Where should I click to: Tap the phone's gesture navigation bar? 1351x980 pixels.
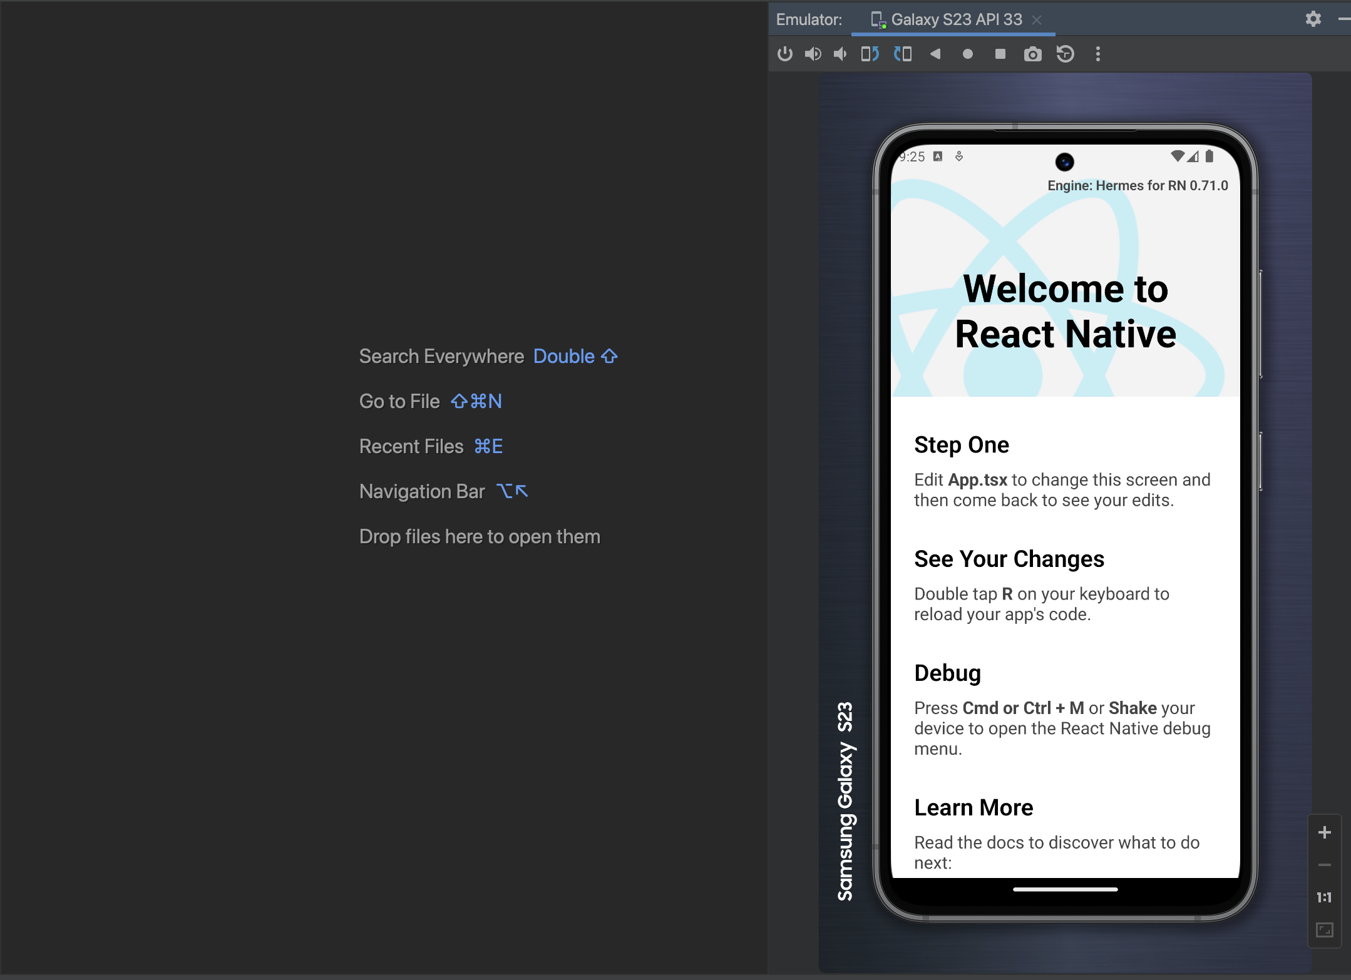1065,889
